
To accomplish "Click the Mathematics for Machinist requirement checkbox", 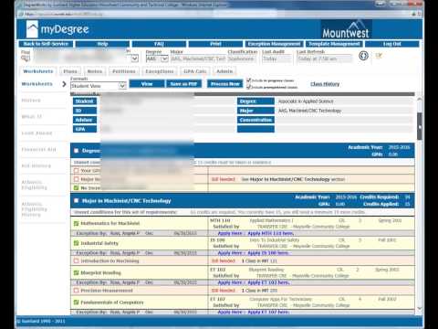I will pyautogui.click(x=77, y=223).
